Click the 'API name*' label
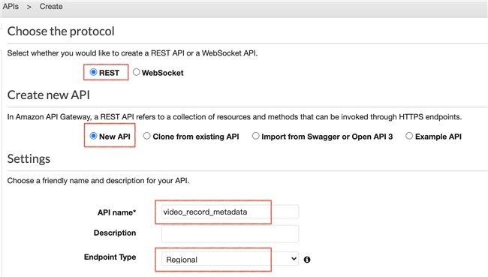Image resolution: width=488 pixels, height=277 pixels. 116,212
